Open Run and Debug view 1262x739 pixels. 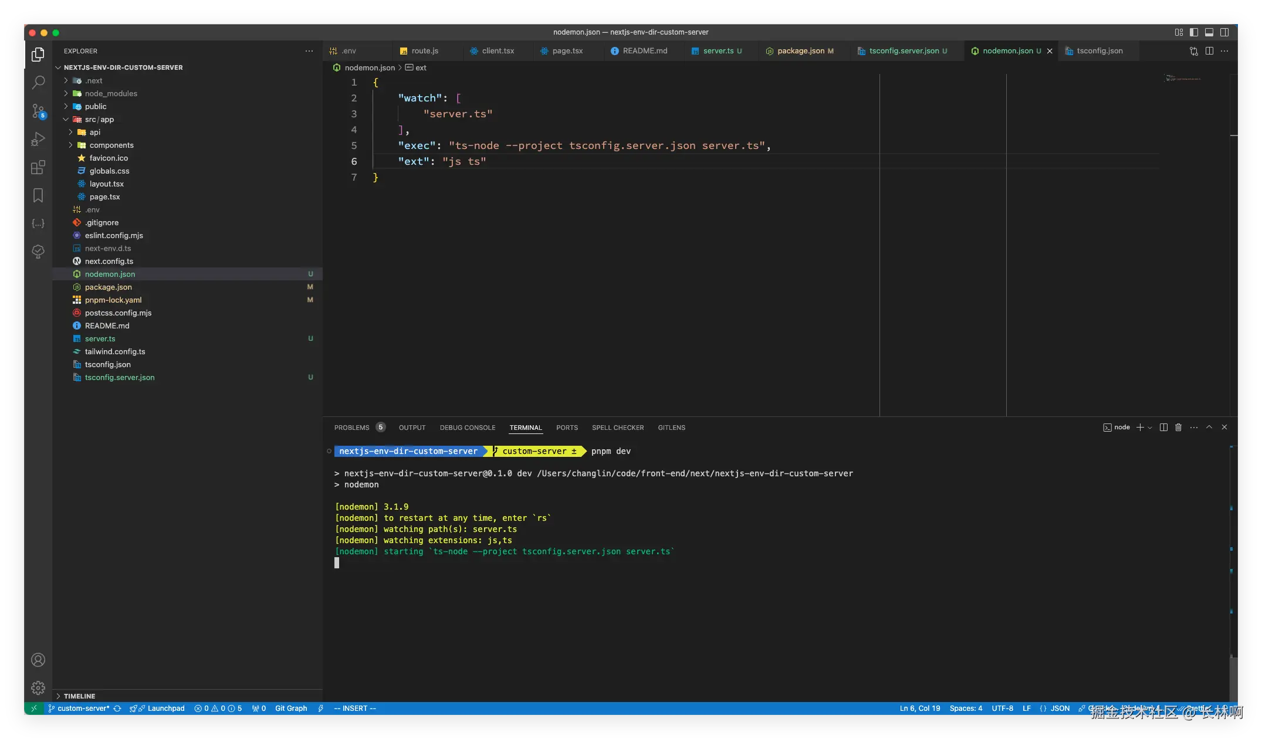(38, 139)
